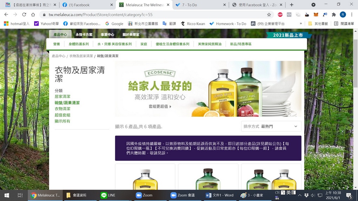Image resolution: width=358 pixels, height=201 pixels.
Task: Click the address bar URL
Action: click(100, 15)
